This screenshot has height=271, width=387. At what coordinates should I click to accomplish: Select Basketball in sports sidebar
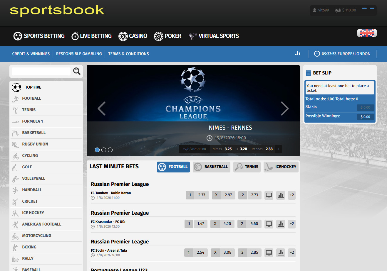(x=46, y=133)
